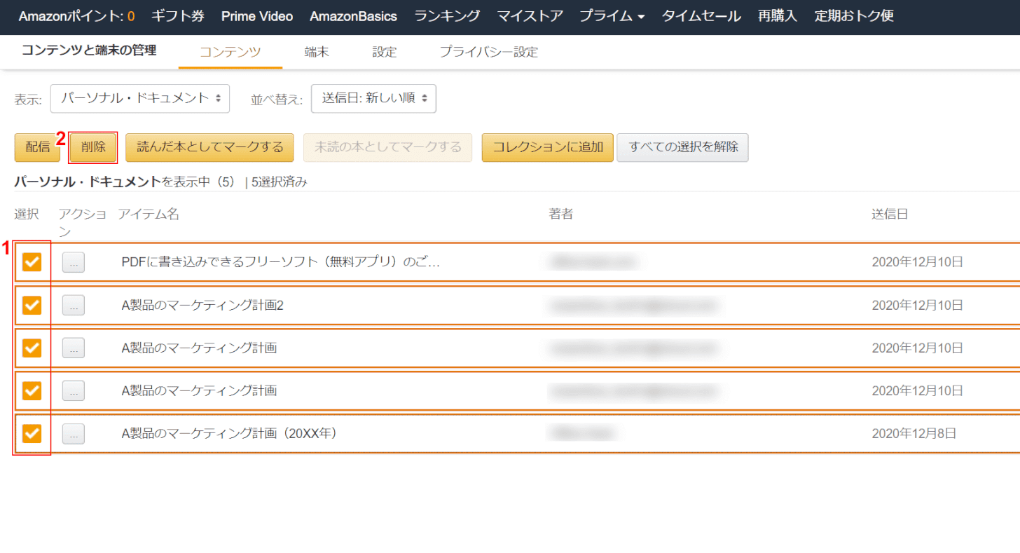This screenshot has width=1020, height=553.
Task: Switch to the プライバシー設定 tab
Action: click(489, 52)
